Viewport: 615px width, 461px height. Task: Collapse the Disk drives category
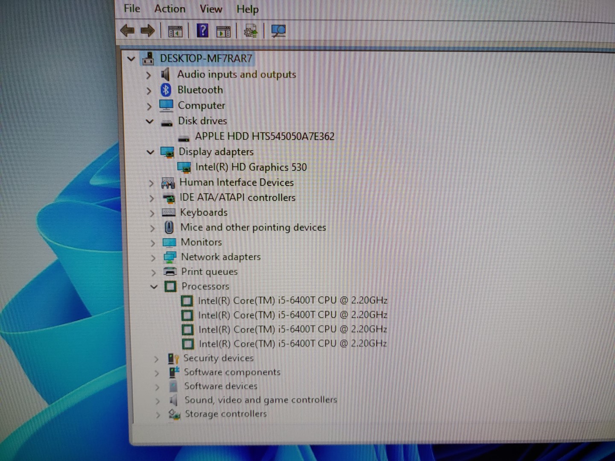[149, 122]
